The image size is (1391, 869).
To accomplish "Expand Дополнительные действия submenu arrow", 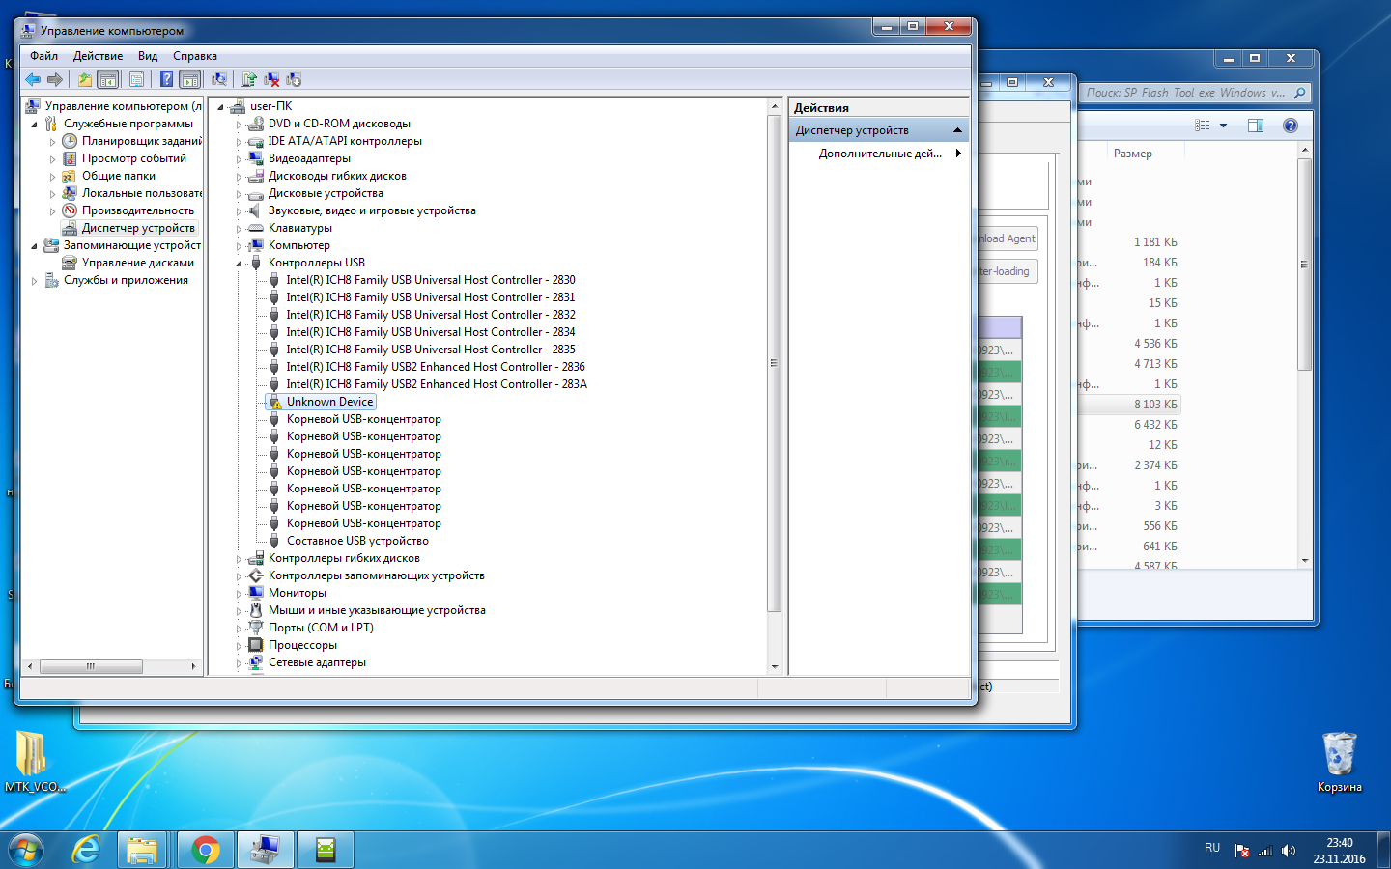I will click(x=958, y=154).
